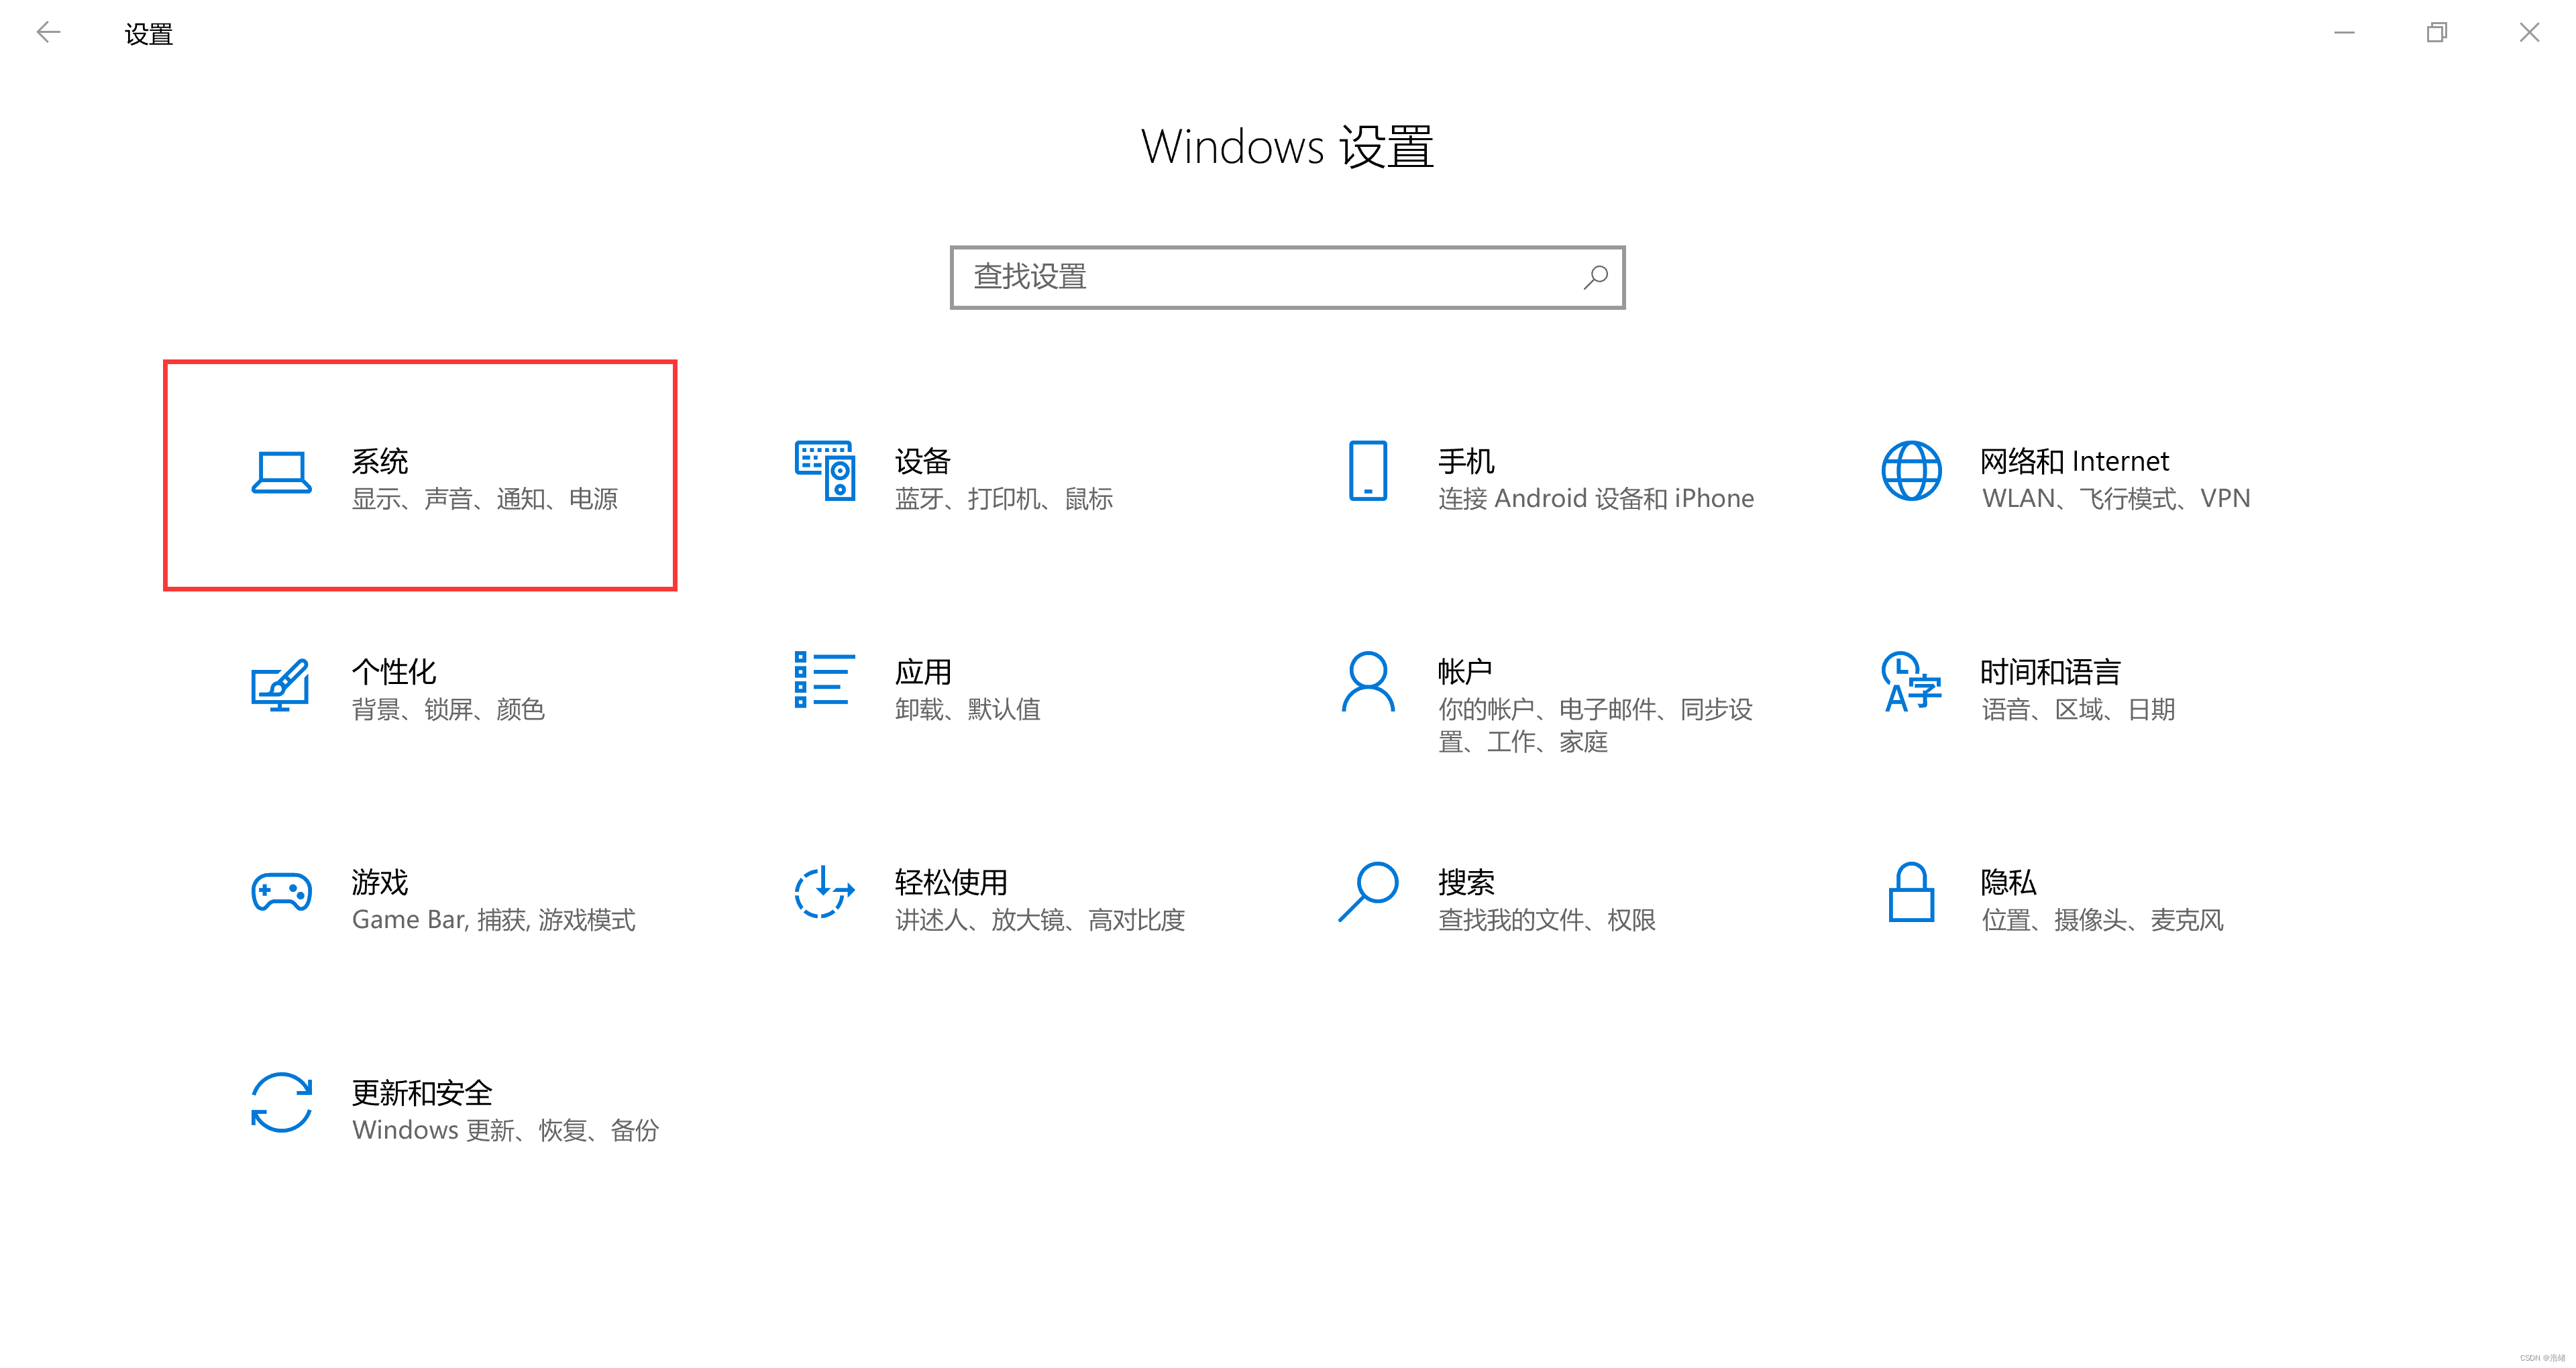Restore down the settings window
The image size is (2576, 1368).
[x=2436, y=33]
